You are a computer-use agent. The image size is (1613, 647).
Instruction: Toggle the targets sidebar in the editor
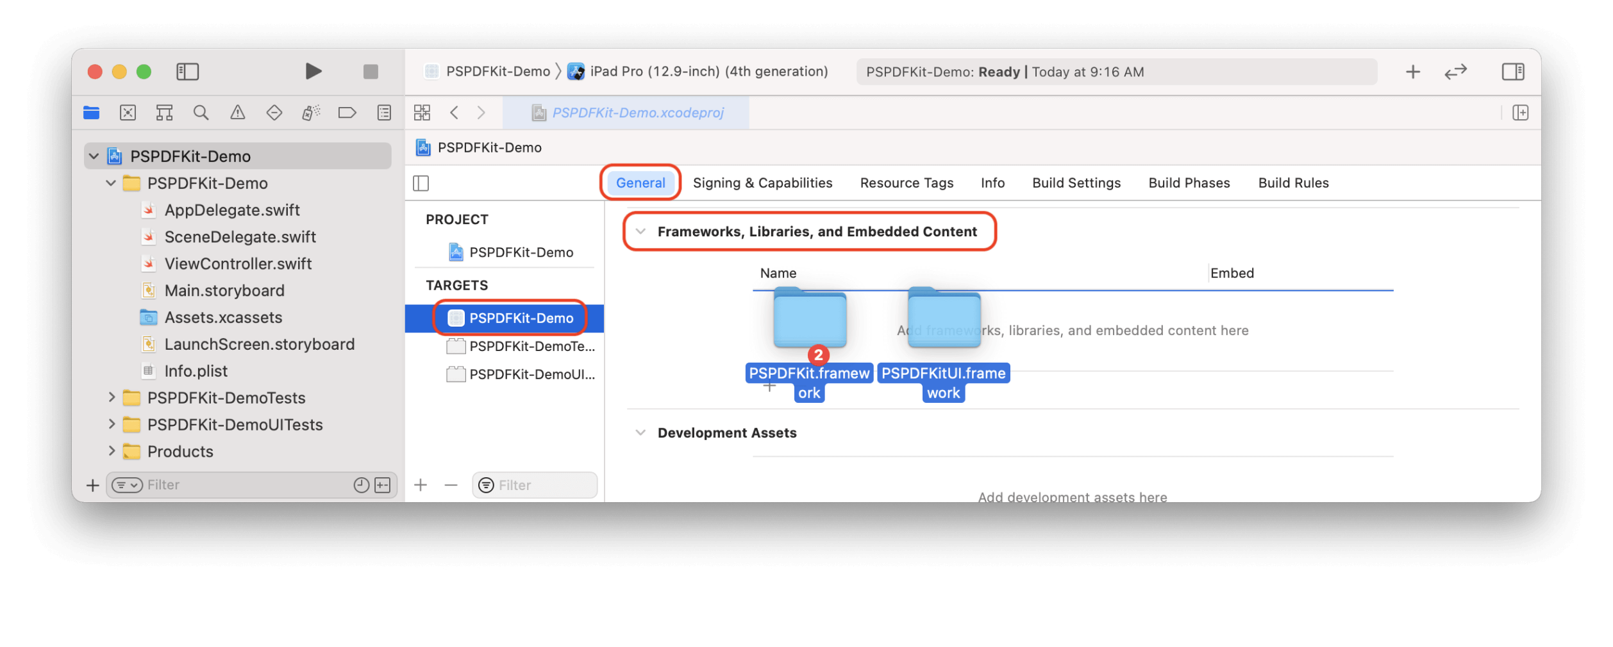click(x=422, y=183)
